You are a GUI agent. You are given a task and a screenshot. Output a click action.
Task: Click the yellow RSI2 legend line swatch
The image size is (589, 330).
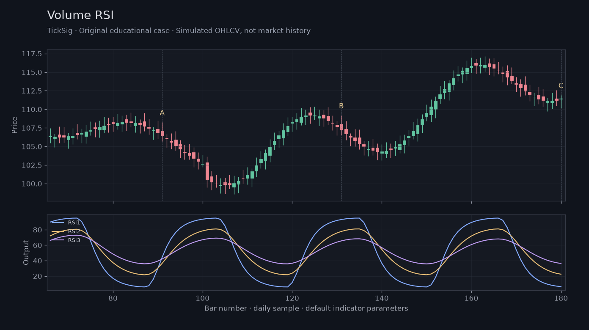[x=58, y=231]
